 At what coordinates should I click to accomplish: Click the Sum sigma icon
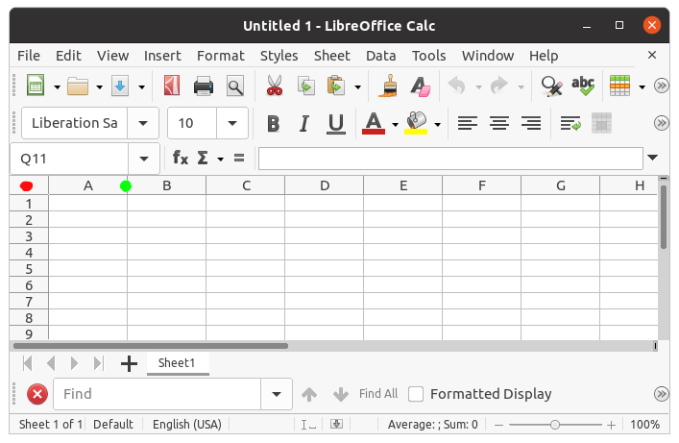point(203,158)
